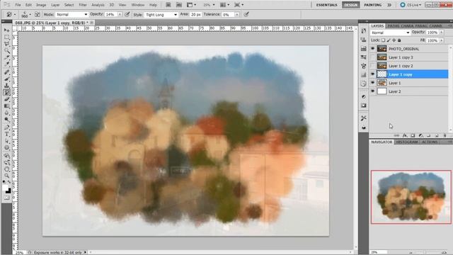
Task: Toggle Lock position
Action: coord(394,40)
